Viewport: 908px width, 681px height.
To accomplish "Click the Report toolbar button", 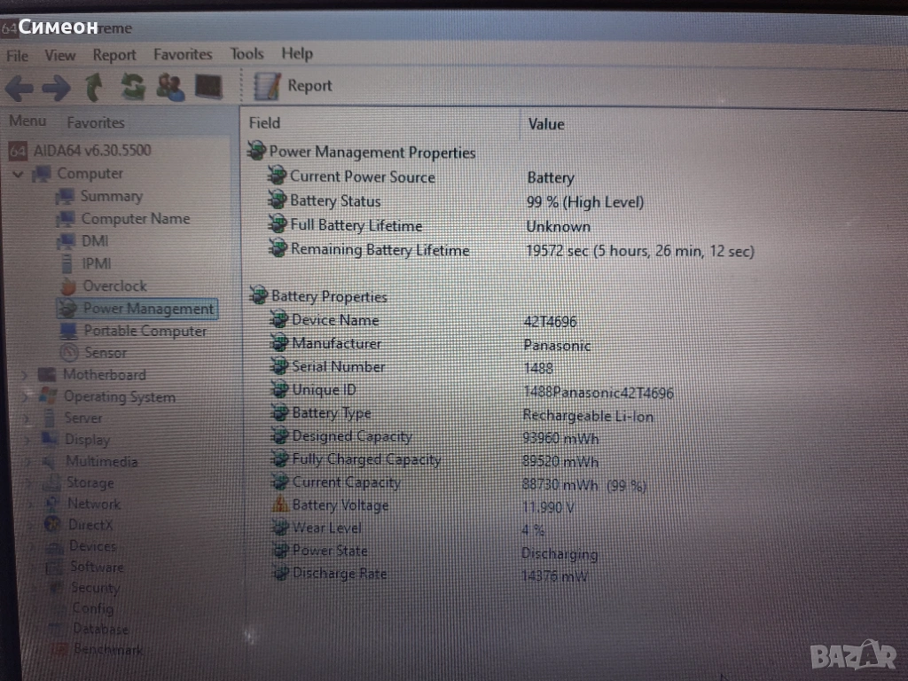I will click(x=294, y=86).
